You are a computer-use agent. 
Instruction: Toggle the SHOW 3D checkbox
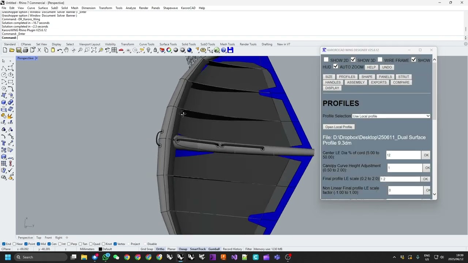(x=353, y=60)
